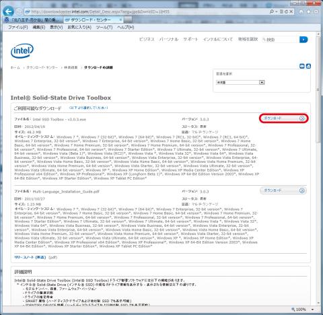Image resolution: width=323 pixels, height=315 pixels.
Task: Click the file name Intel SSD Toolbox - v3.0.3.exe
Action: click(x=59, y=119)
